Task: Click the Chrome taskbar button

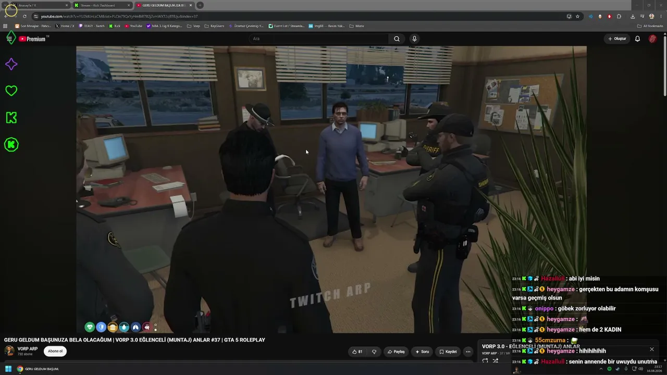Action: (39, 369)
